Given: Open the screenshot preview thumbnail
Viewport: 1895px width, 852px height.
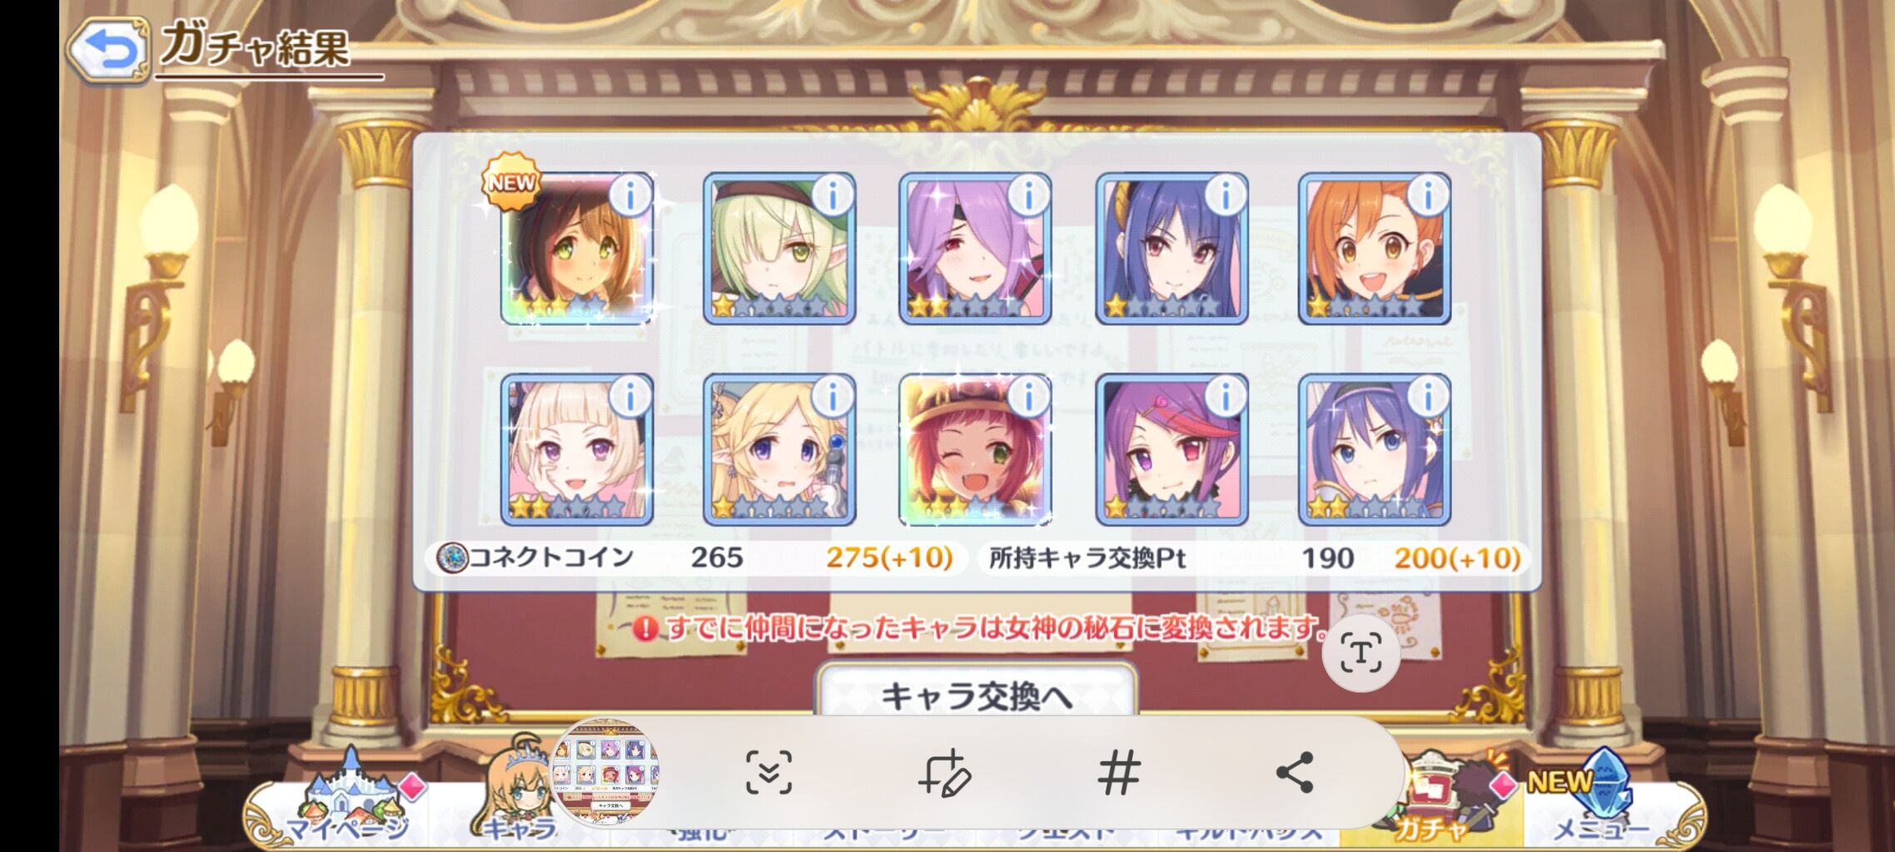Looking at the screenshot, I should click(x=605, y=773).
